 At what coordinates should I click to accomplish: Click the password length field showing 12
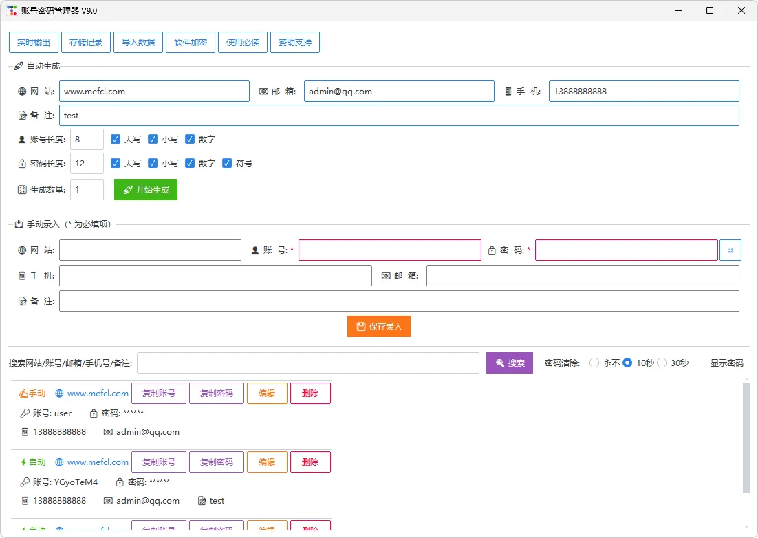coord(87,163)
